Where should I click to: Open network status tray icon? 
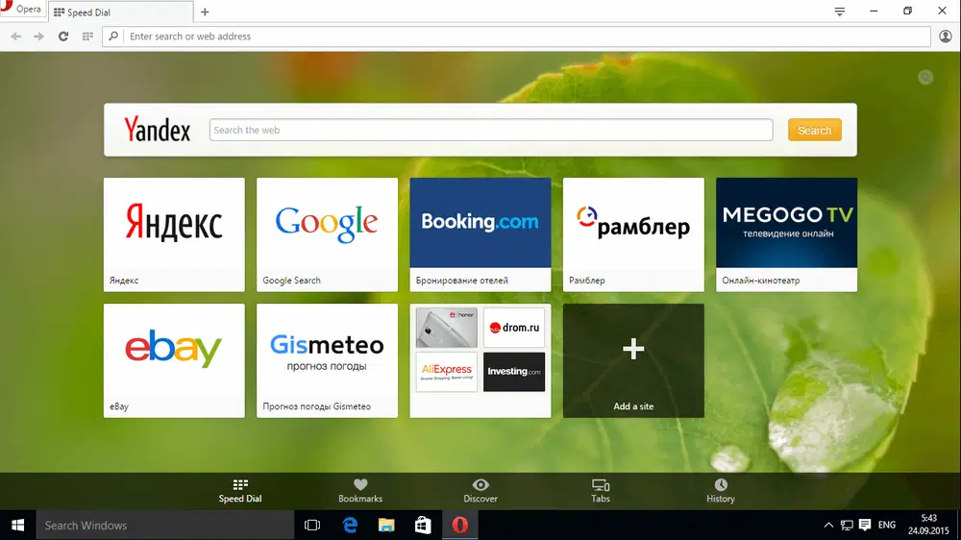(847, 526)
